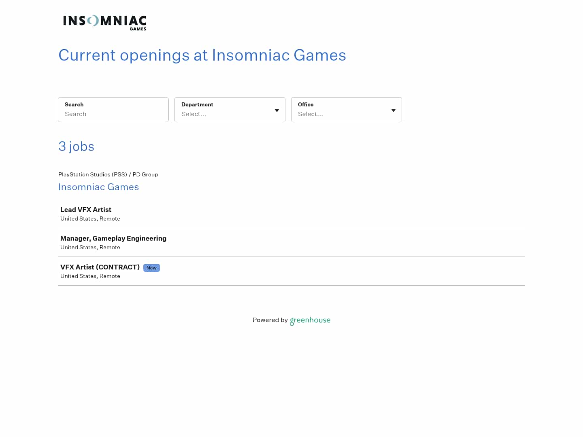This screenshot has height=437, width=583.
Task: Click the New badge on VFX Artist
Action: pos(151,268)
